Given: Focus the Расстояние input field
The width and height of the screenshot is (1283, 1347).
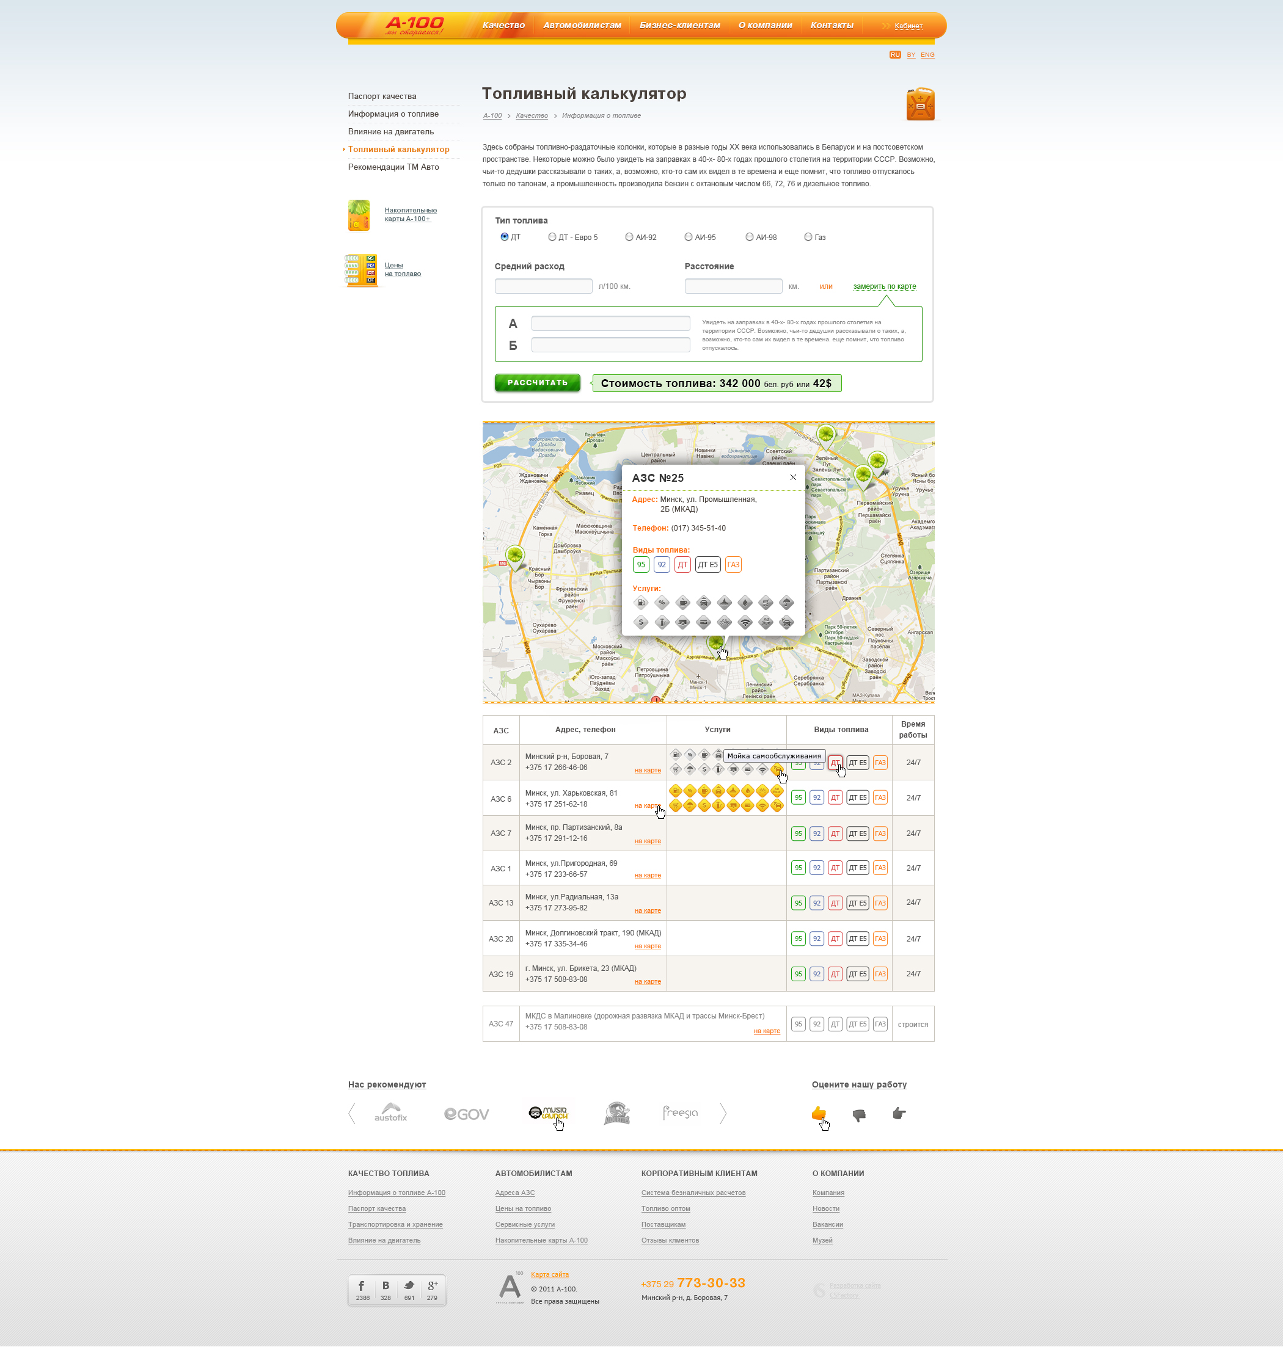Looking at the screenshot, I should pyautogui.click(x=733, y=286).
